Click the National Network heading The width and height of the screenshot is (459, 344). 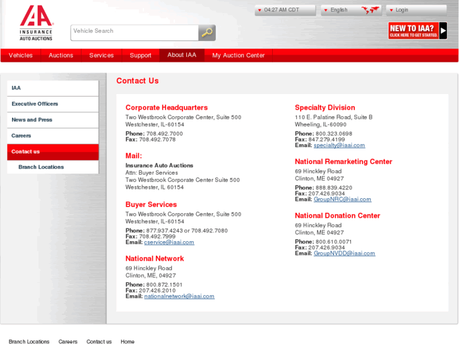[x=155, y=259]
